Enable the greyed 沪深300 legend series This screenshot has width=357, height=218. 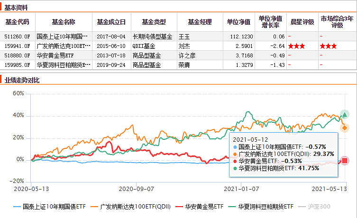(x=314, y=207)
